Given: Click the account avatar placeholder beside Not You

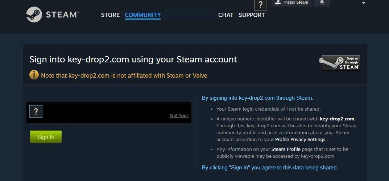Looking at the screenshot, I should coord(36,112).
